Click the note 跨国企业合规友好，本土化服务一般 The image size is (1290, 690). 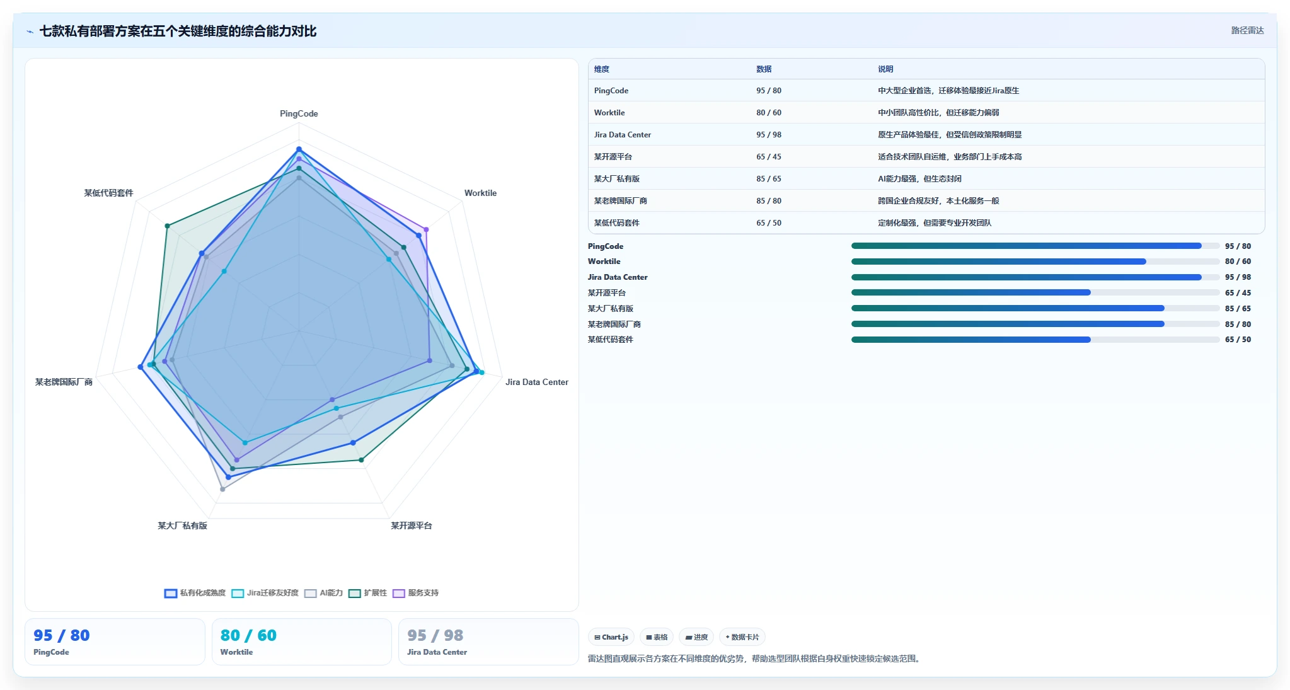pos(938,201)
